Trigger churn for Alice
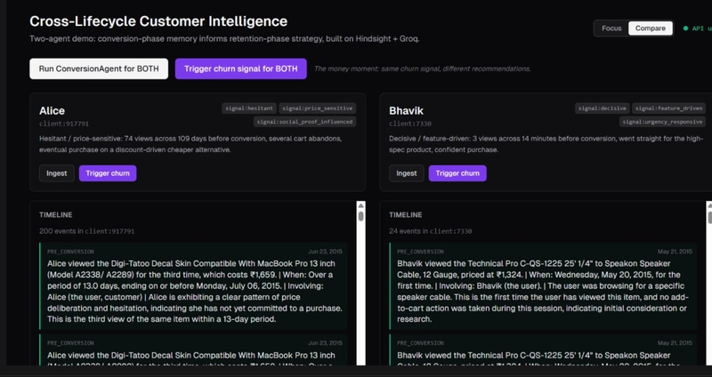 pos(108,173)
